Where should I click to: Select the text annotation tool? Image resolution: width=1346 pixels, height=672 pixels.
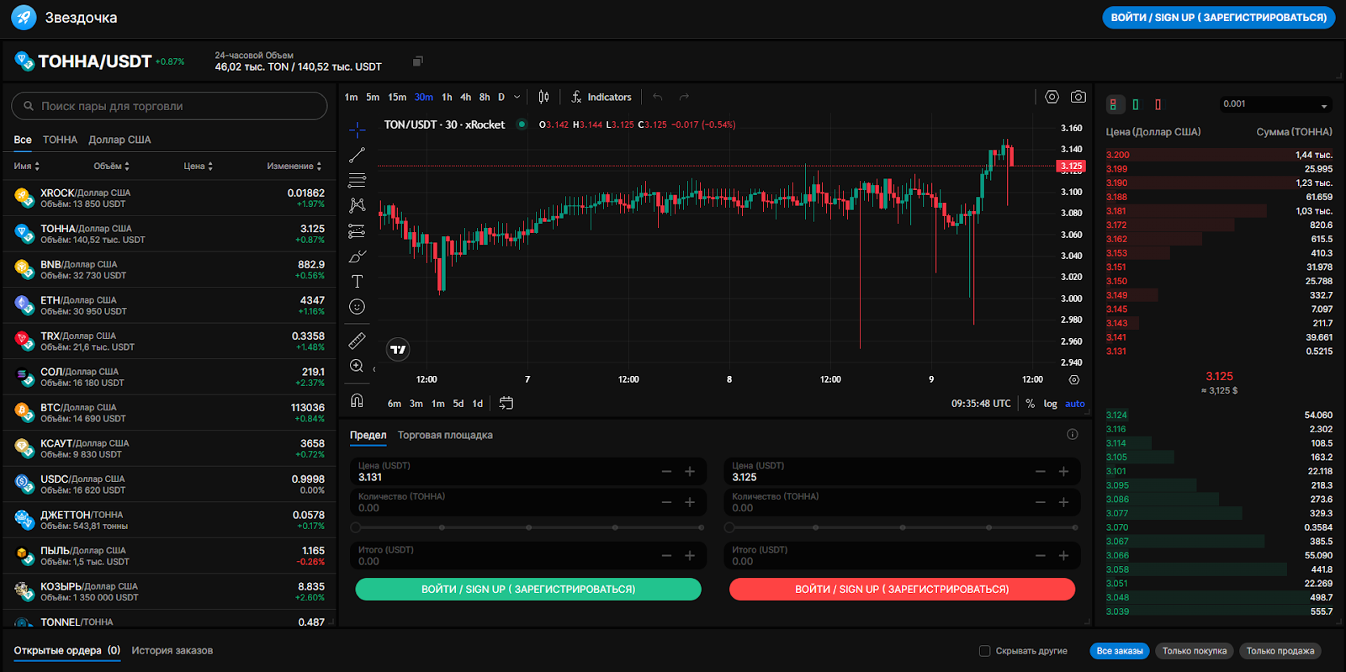click(357, 281)
